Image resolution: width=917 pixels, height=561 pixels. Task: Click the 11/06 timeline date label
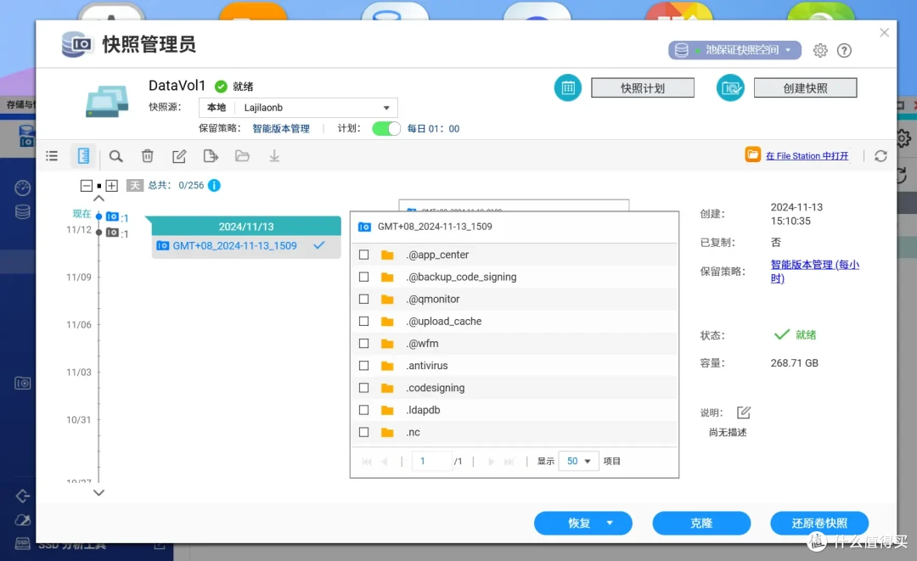pos(79,324)
